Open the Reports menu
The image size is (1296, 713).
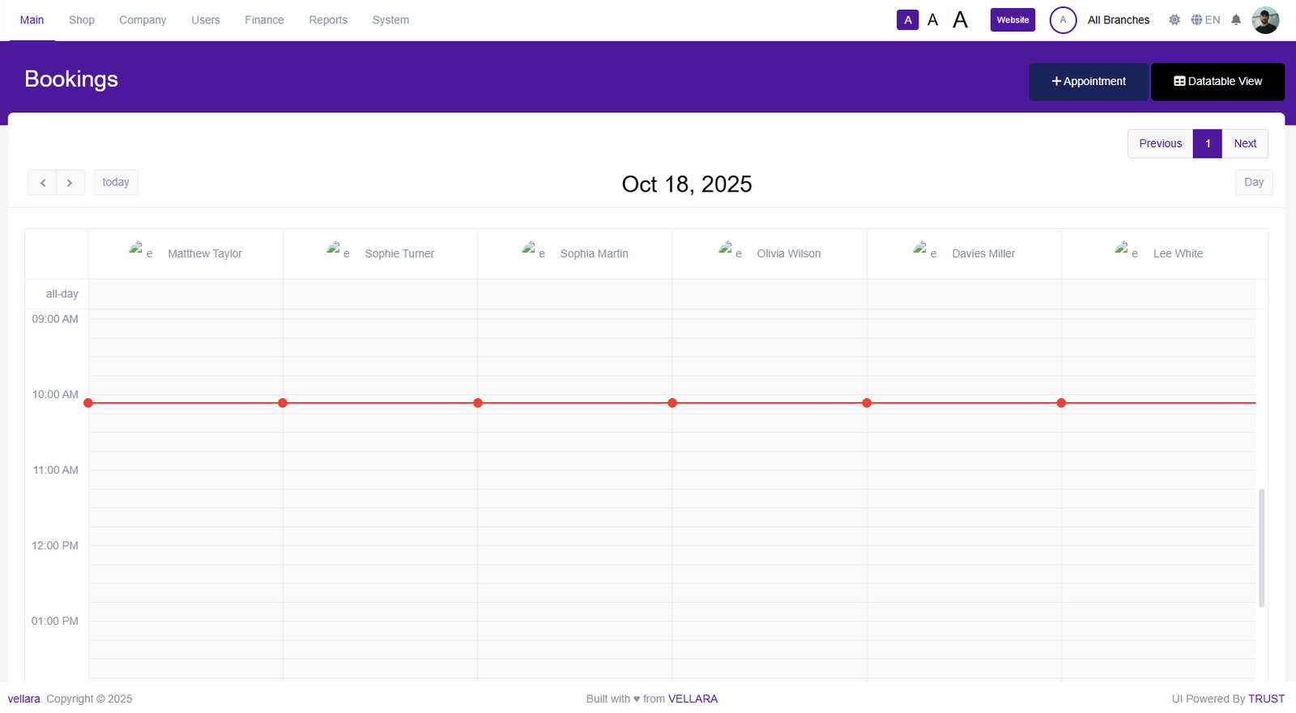click(x=328, y=20)
